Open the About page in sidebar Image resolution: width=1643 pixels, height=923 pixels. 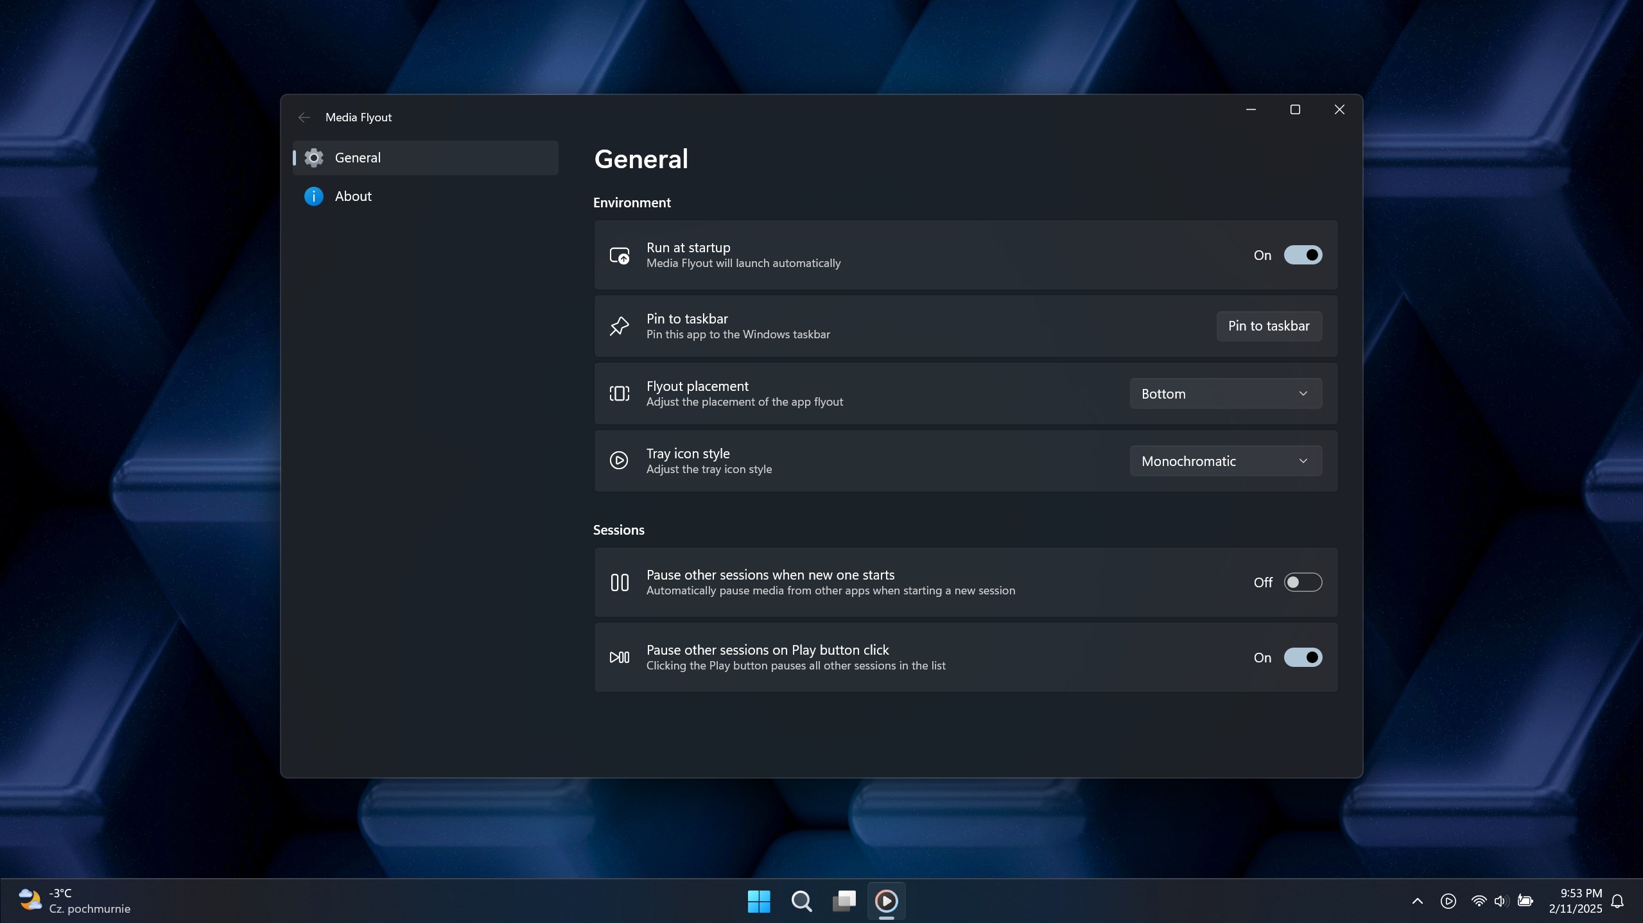353,196
